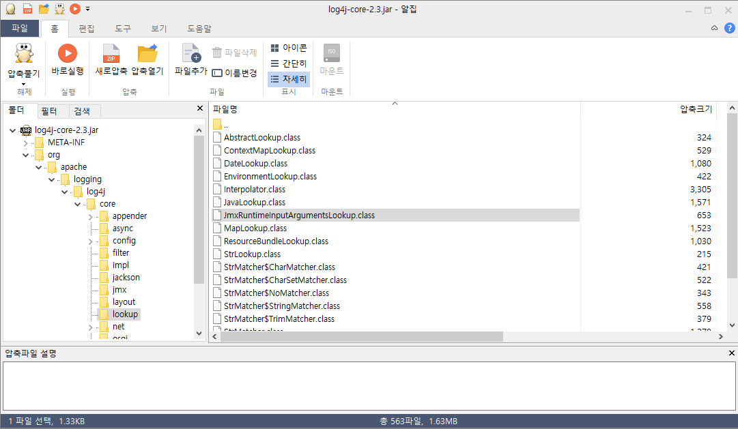The image size is (738, 429).
Task: Select the jackson folder in tree
Action: [126, 278]
